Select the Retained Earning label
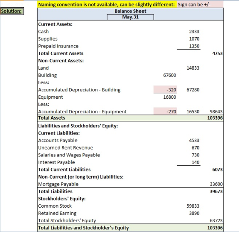This screenshot has height=232, width=239. click(57, 213)
